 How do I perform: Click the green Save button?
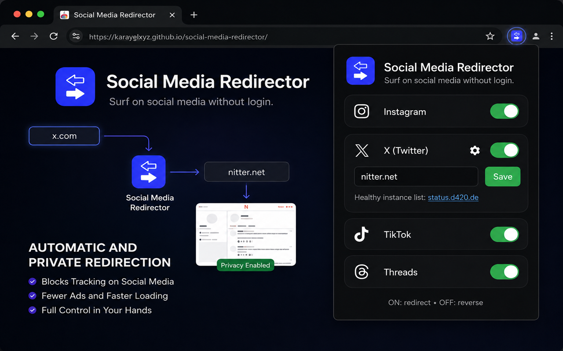tap(503, 177)
